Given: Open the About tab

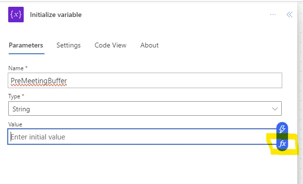Looking at the screenshot, I should pos(149,46).
